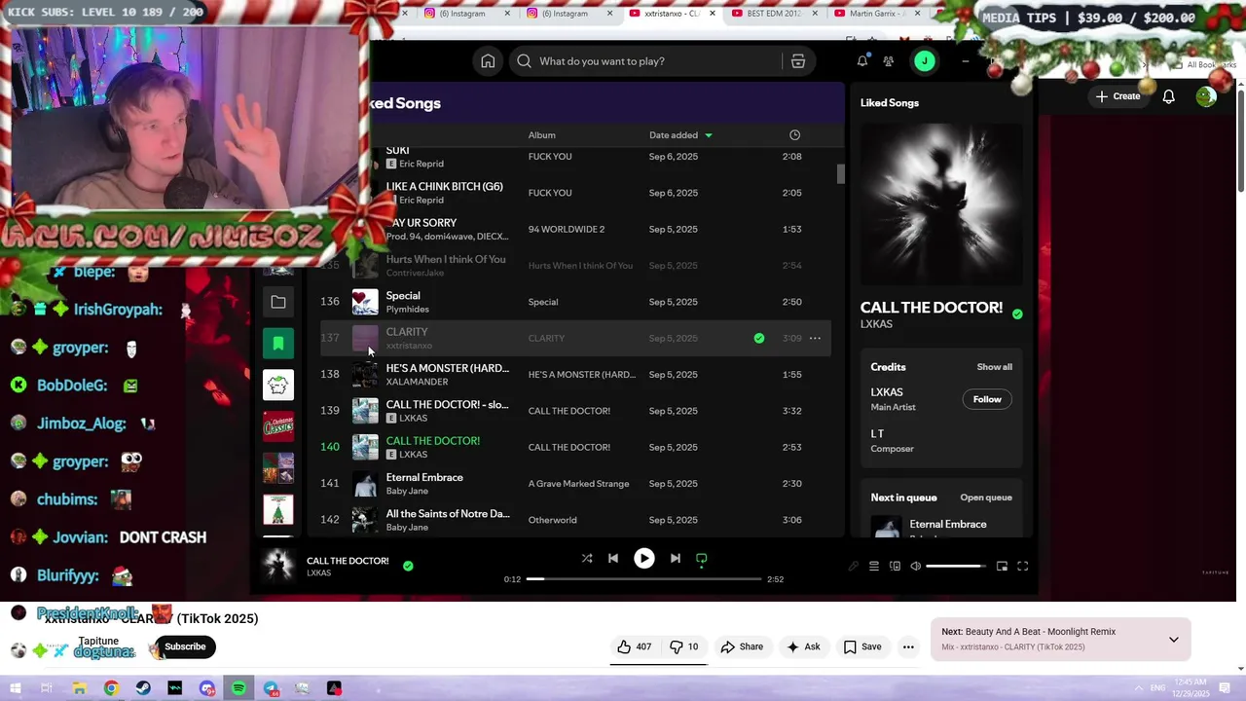Screen dimensions: 1246x701
Task: Show all credits
Action: [994, 367]
